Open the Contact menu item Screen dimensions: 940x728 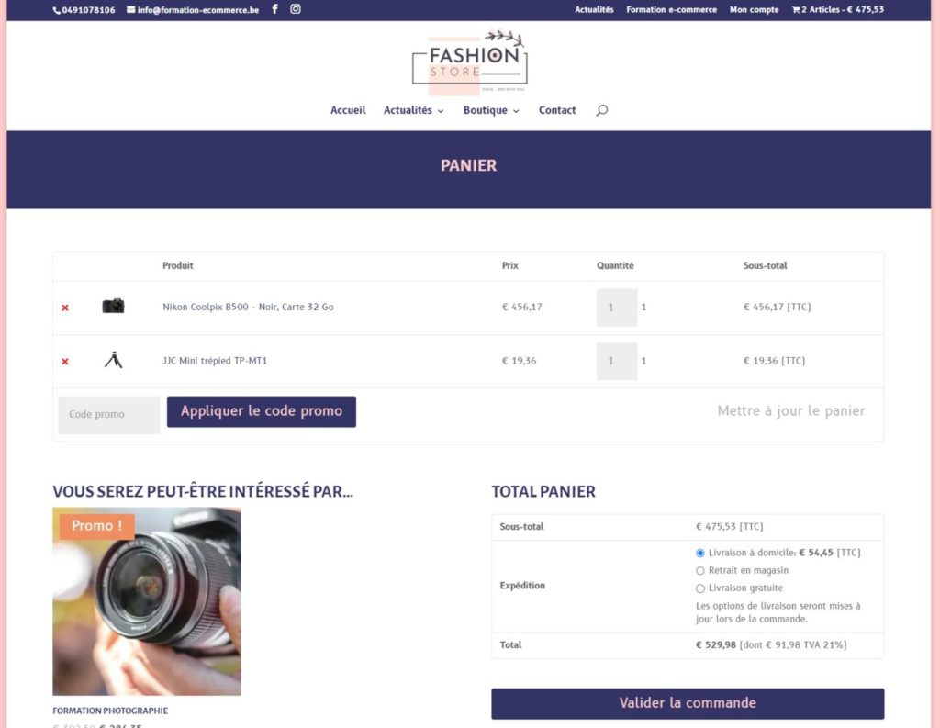tap(557, 110)
